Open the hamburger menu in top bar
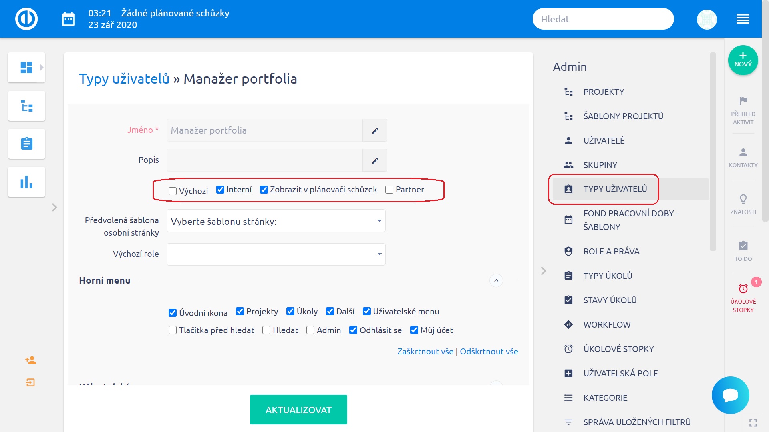 tap(743, 19)
